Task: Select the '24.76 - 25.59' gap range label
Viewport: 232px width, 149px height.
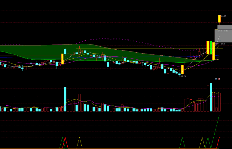Action: 223,31
